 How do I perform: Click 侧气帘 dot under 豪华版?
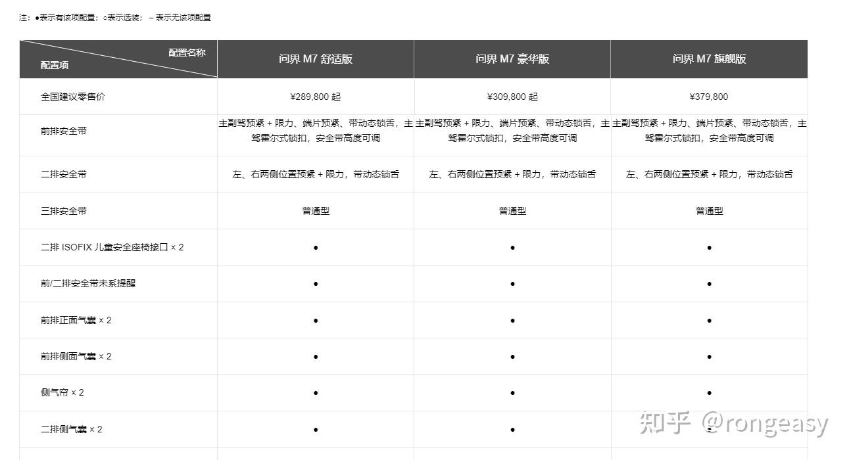coord(512,393)
